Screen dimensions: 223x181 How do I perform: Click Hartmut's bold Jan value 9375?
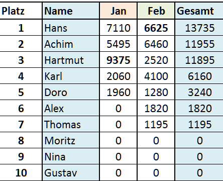[119, 60]
